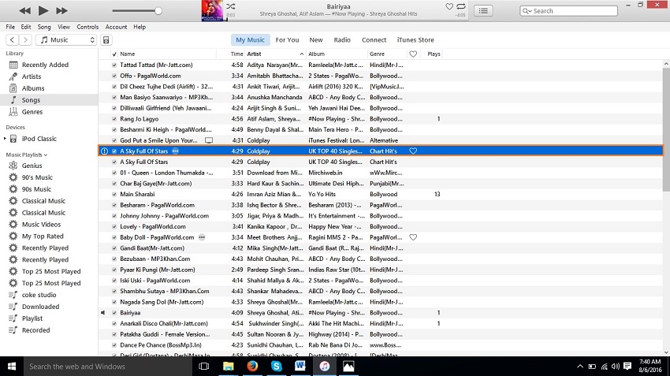Open Skype from the Windows taskbar
Screen dimensions: 670x376
277,366
